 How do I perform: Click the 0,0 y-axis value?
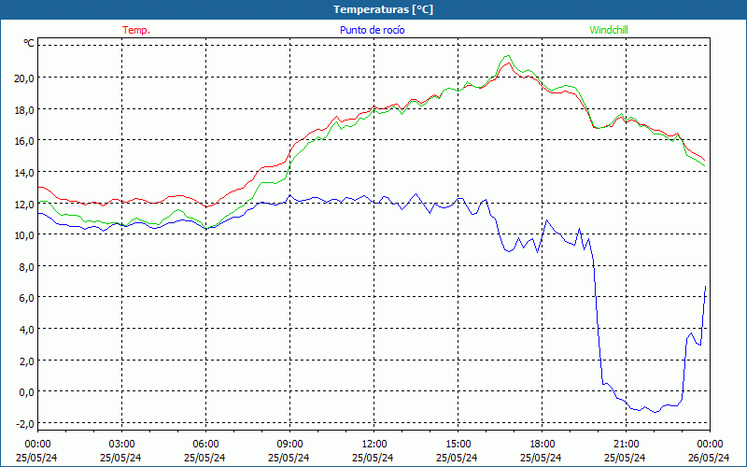[26, 392]
